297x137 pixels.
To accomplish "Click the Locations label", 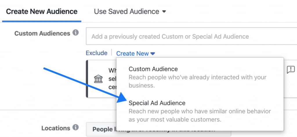I will [x=56, y=128].
